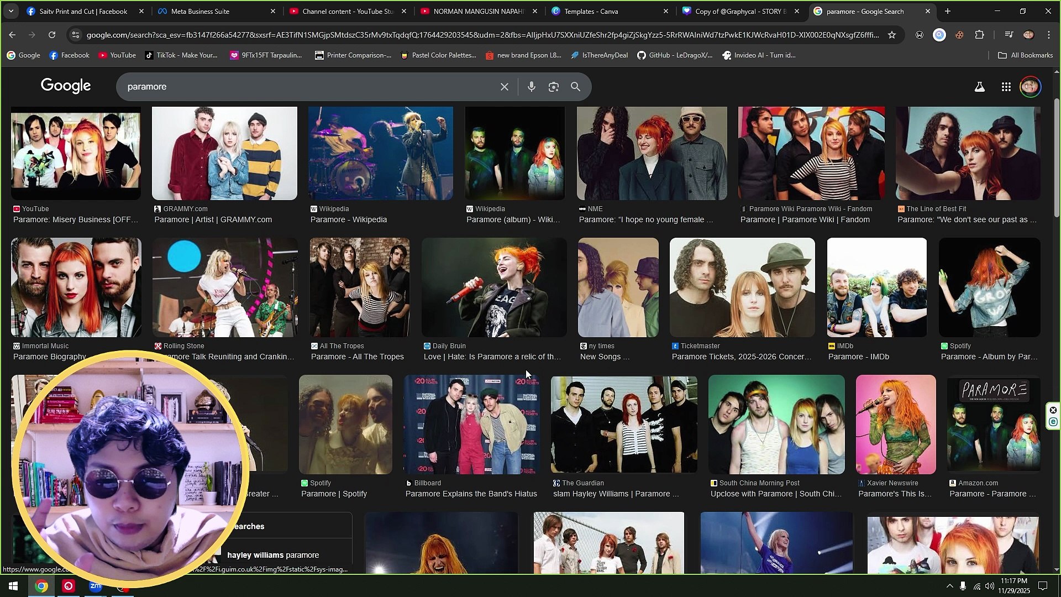Click the magnifier search button

(575, 87)
